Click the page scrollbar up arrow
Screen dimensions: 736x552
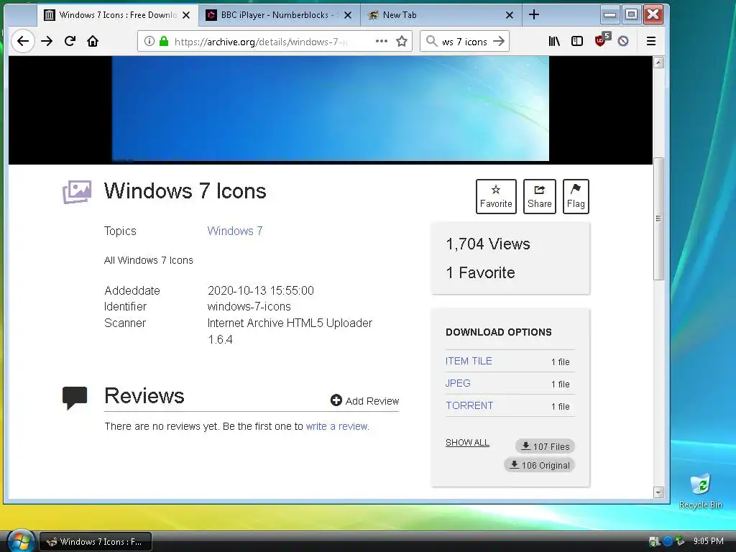tap(658, 62)
